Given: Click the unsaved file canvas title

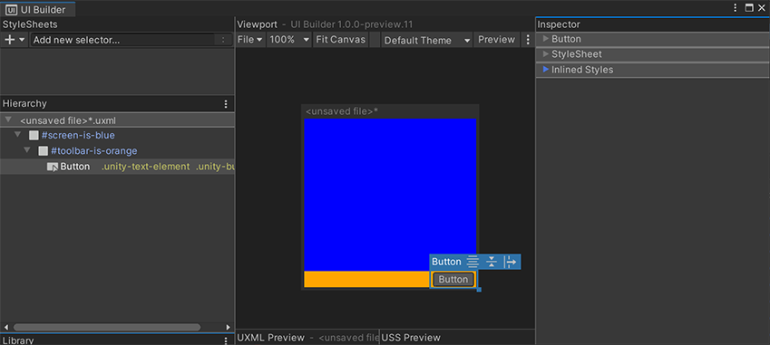Looking at the screenshot, I should tap(342, 111).
